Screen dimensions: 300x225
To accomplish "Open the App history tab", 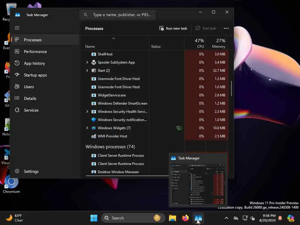I will 45,63.
